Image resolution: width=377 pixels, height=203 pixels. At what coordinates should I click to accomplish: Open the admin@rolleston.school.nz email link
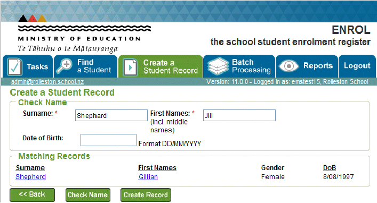[x=47, y=82]
